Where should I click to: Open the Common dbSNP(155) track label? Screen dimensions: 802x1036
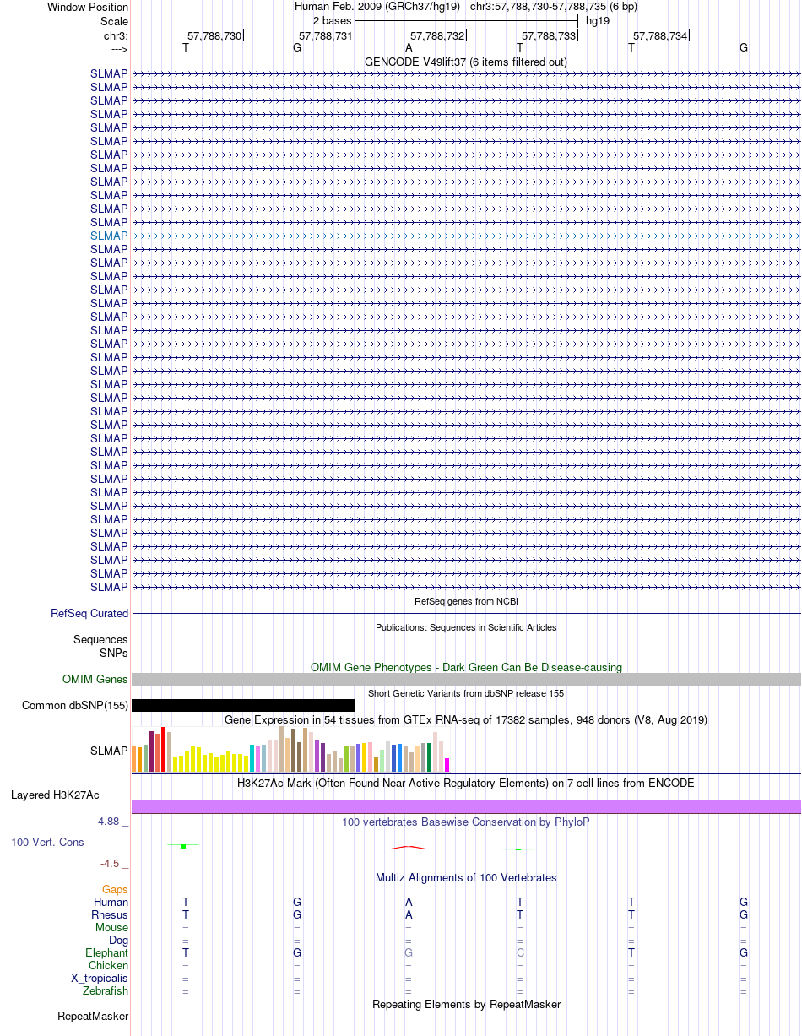coord(75,706)
